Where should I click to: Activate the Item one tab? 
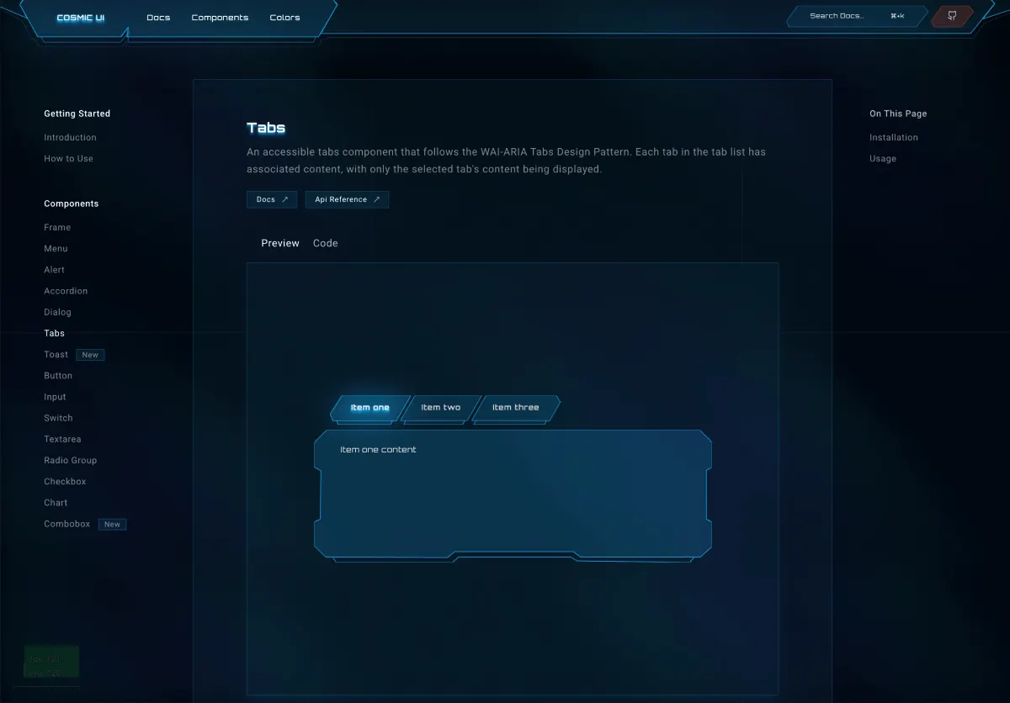[x=369, y=408]
